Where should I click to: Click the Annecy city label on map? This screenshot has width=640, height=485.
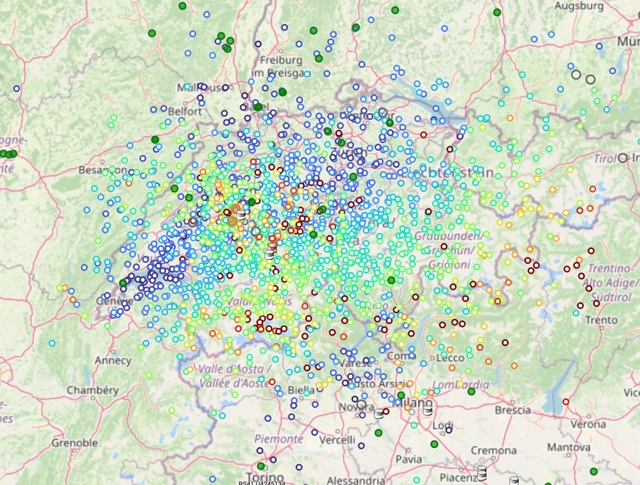pos(113,360)
